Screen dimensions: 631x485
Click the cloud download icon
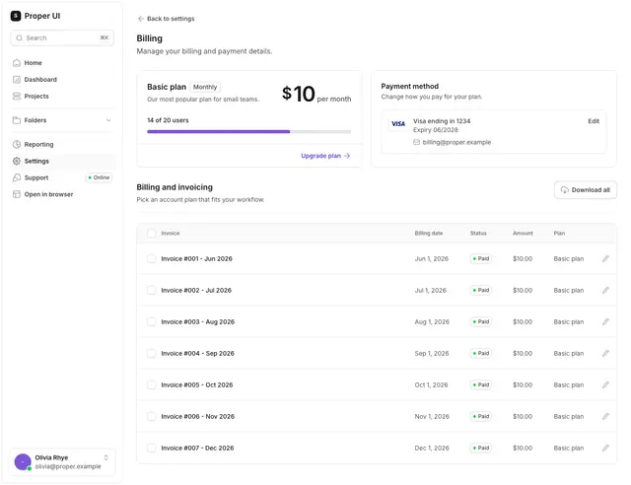[565, 190]
